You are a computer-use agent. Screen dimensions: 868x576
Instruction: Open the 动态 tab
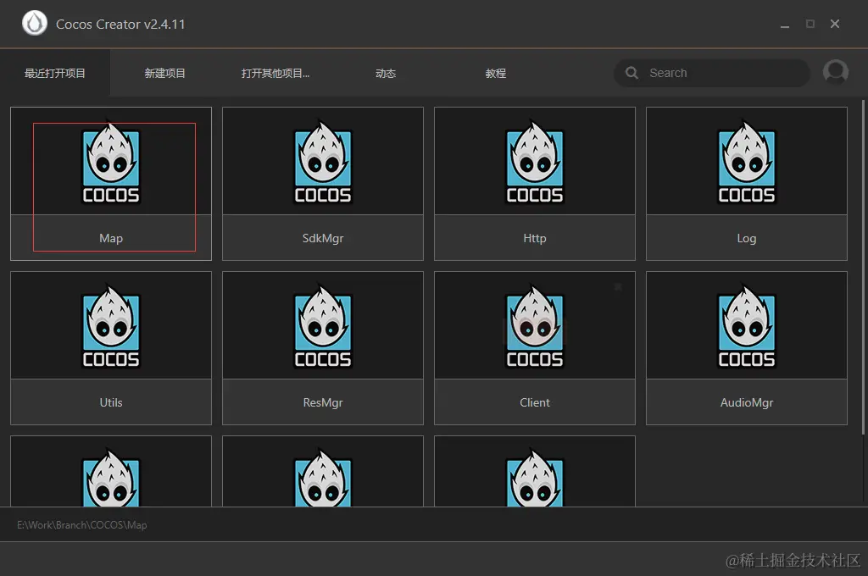tap(386, 73)
